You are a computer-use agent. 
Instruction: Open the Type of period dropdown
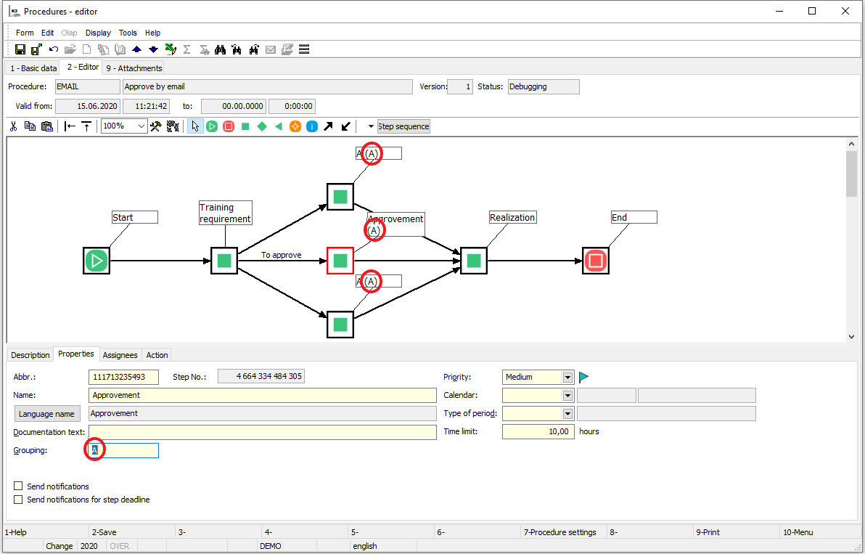coord(567,414)
